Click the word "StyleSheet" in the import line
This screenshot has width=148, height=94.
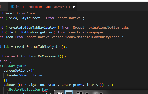pyautogui.click(x=30, y=18)
